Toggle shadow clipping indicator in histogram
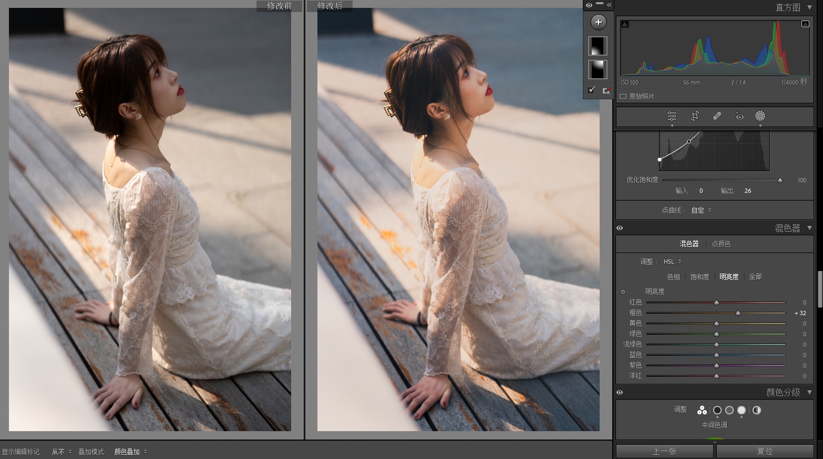823x459 pixels. point(625,24)
